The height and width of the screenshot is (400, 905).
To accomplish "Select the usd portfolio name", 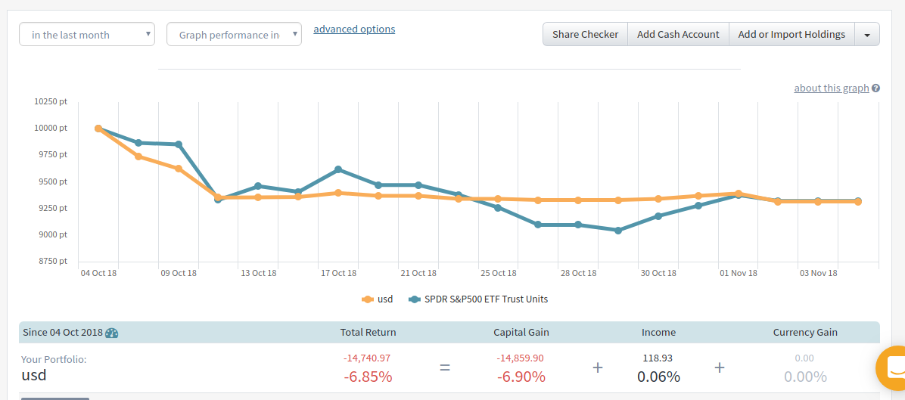I will tap(34, 375).
